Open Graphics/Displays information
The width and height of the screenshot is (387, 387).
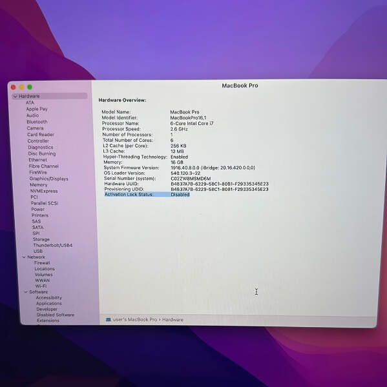tap(48, 179)
